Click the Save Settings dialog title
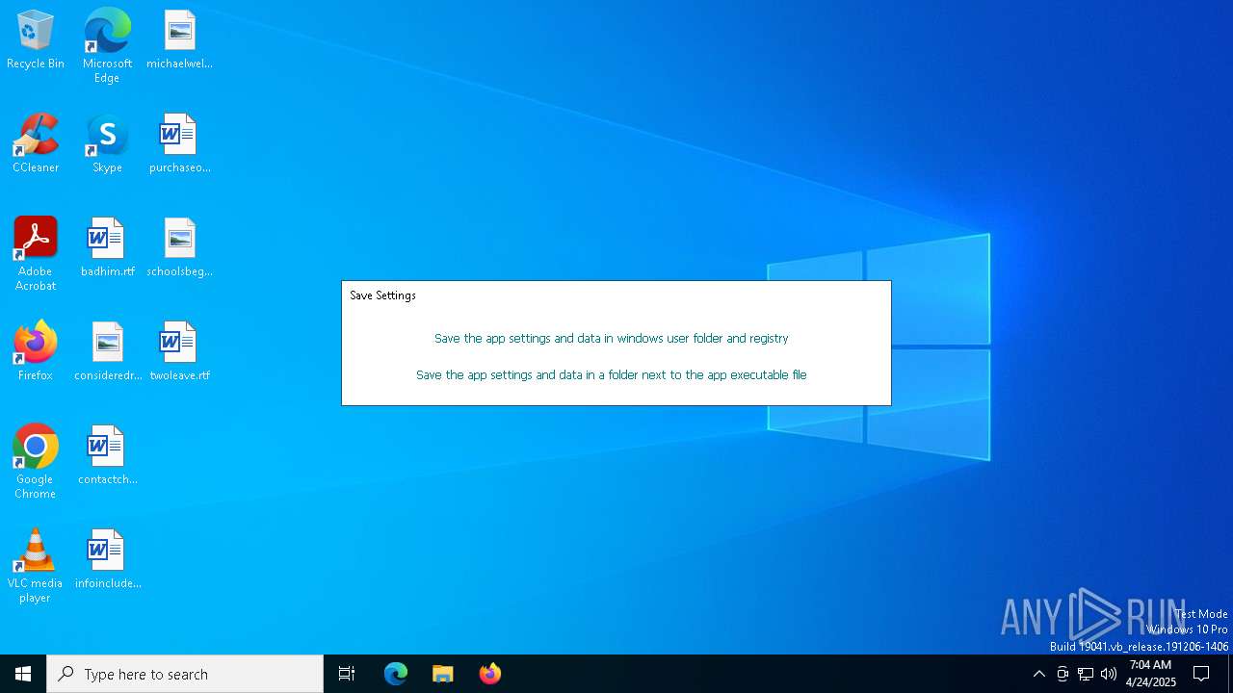Screen dimensions: 1233x693 coord(382,295)
